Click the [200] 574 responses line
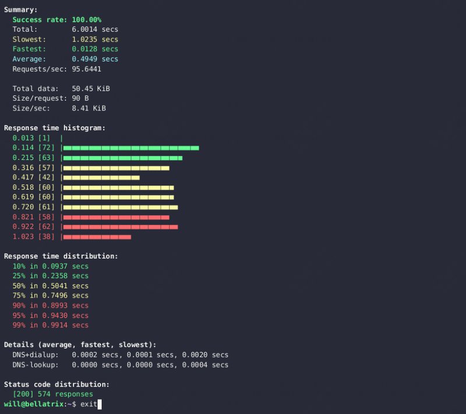Viewport: 466px width, 414px height. [52, 394]
